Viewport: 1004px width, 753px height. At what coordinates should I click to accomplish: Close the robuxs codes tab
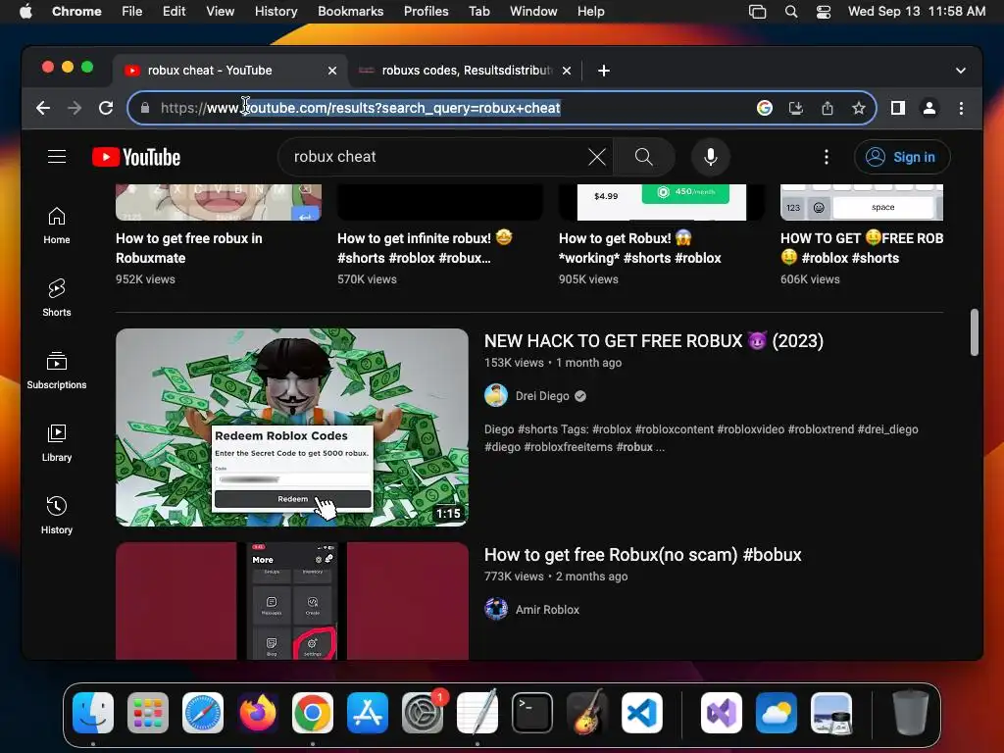click(x=566, y=71)
